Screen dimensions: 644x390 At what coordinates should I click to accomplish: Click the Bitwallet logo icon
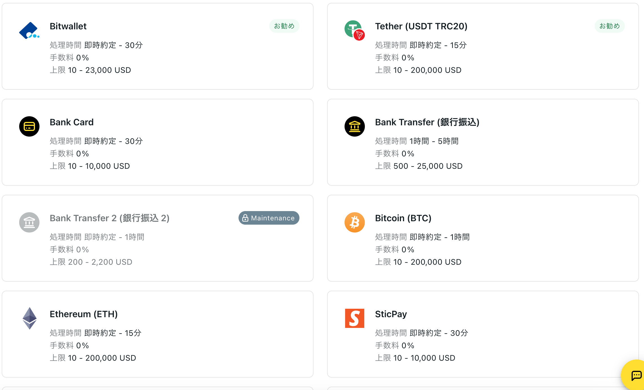(29, 30)
